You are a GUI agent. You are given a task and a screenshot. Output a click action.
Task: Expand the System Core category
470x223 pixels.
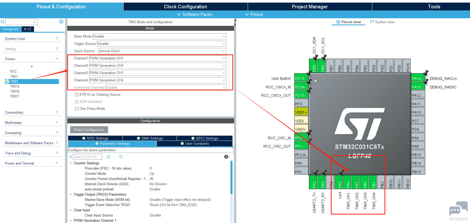pos(32,39)
